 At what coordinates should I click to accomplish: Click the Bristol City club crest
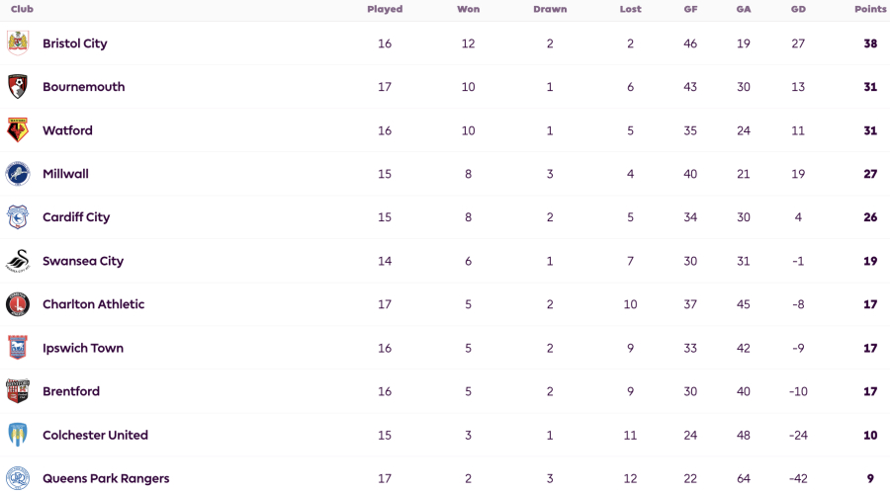pos(18,43)
